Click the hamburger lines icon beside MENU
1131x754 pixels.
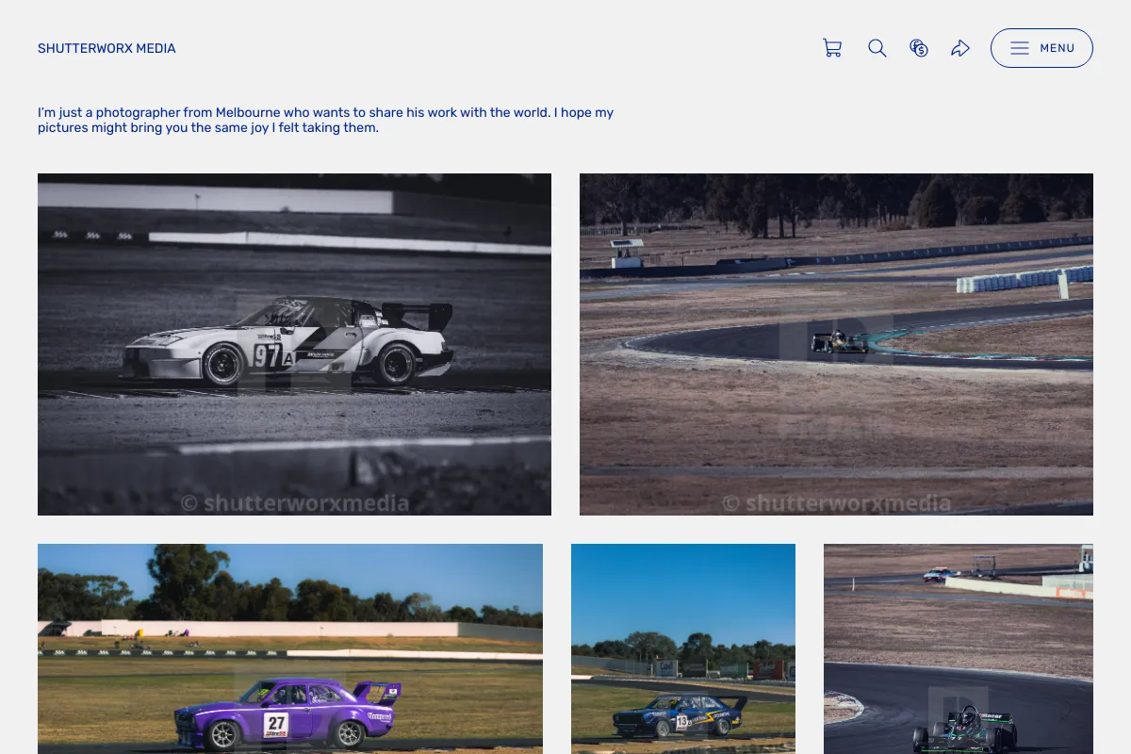point(1020,48)
